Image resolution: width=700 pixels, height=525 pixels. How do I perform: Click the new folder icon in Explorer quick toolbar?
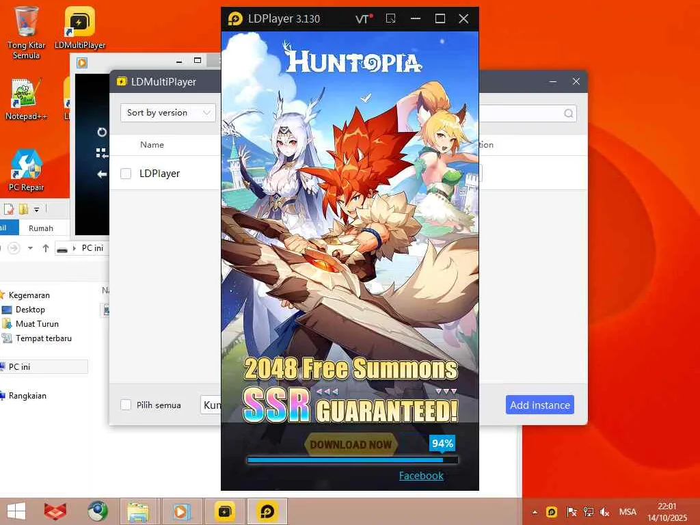(23, 208)
